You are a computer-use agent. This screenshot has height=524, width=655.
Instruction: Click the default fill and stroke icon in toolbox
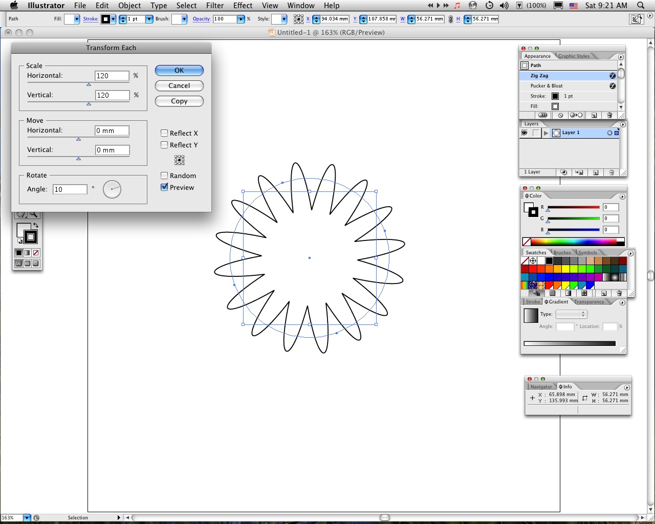[x=19, y=241]
